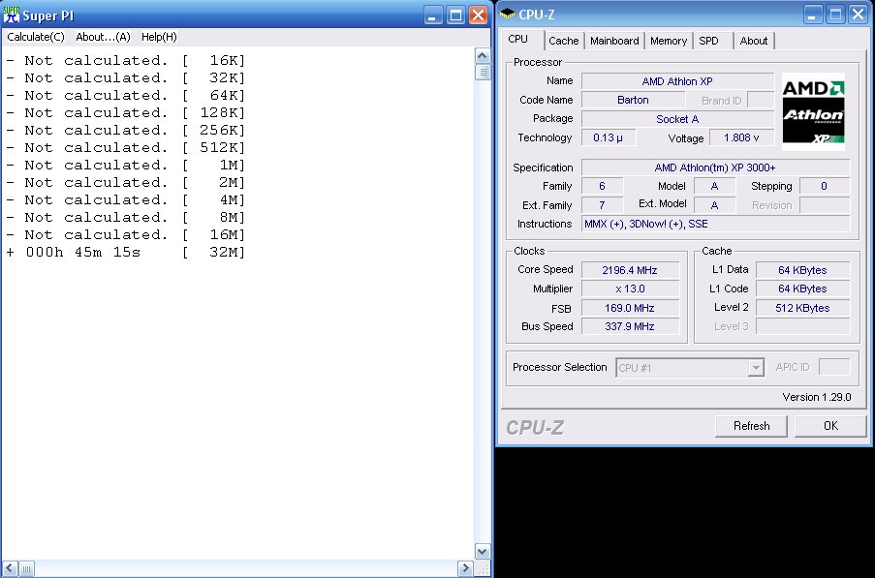Click the Voltage value '1.808 v'
This screenshot has height=578, width=875.
(741, 137)
